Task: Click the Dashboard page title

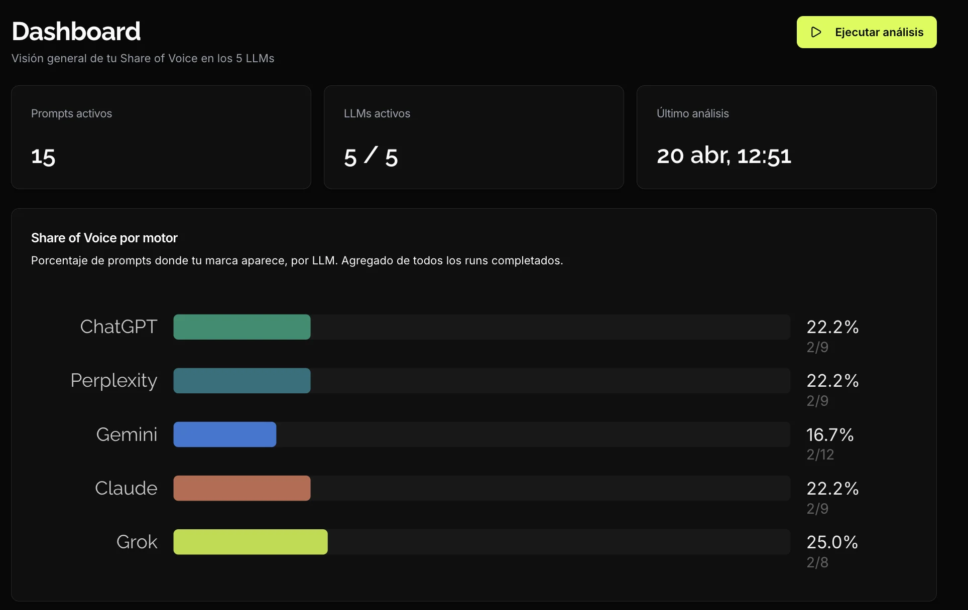Action: [x=76, y=32]
